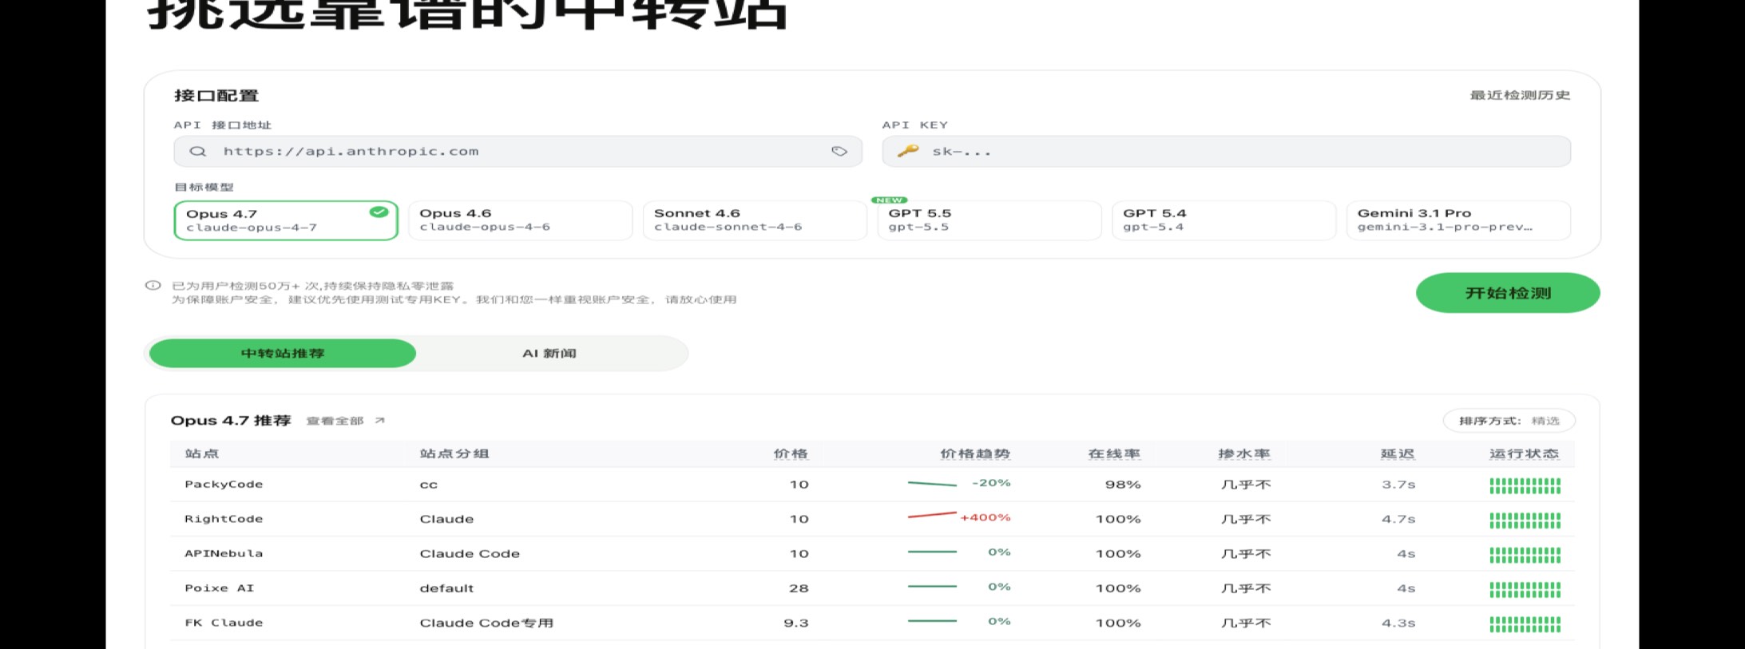Viewport: 1745px width, 649px height.
Task: Click APINebula's green status bars
Action: coord(1525,554)
